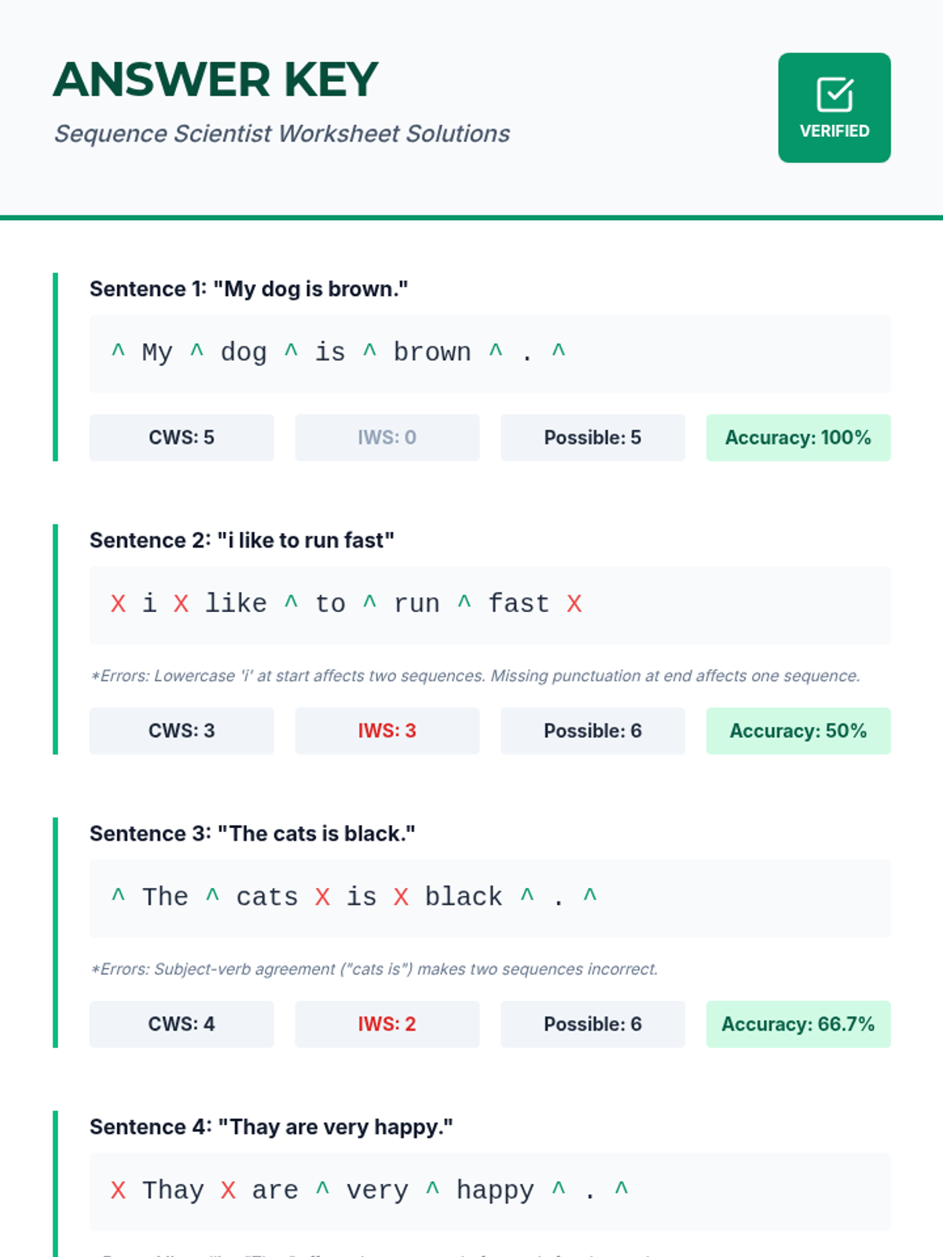This screenshot has width=943, height=1257.
Task: Click the ANSWER KEY title
Action: pos(215,79)
